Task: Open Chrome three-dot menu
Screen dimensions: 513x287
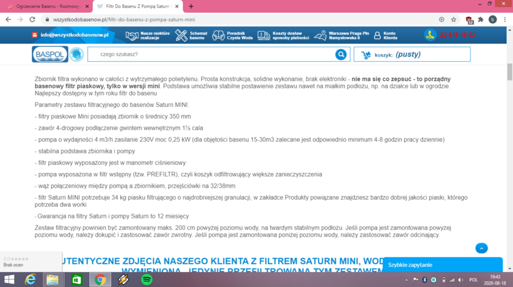Action: point(505,19)
